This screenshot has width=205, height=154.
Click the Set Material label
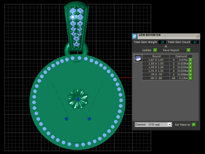[182, 124]
